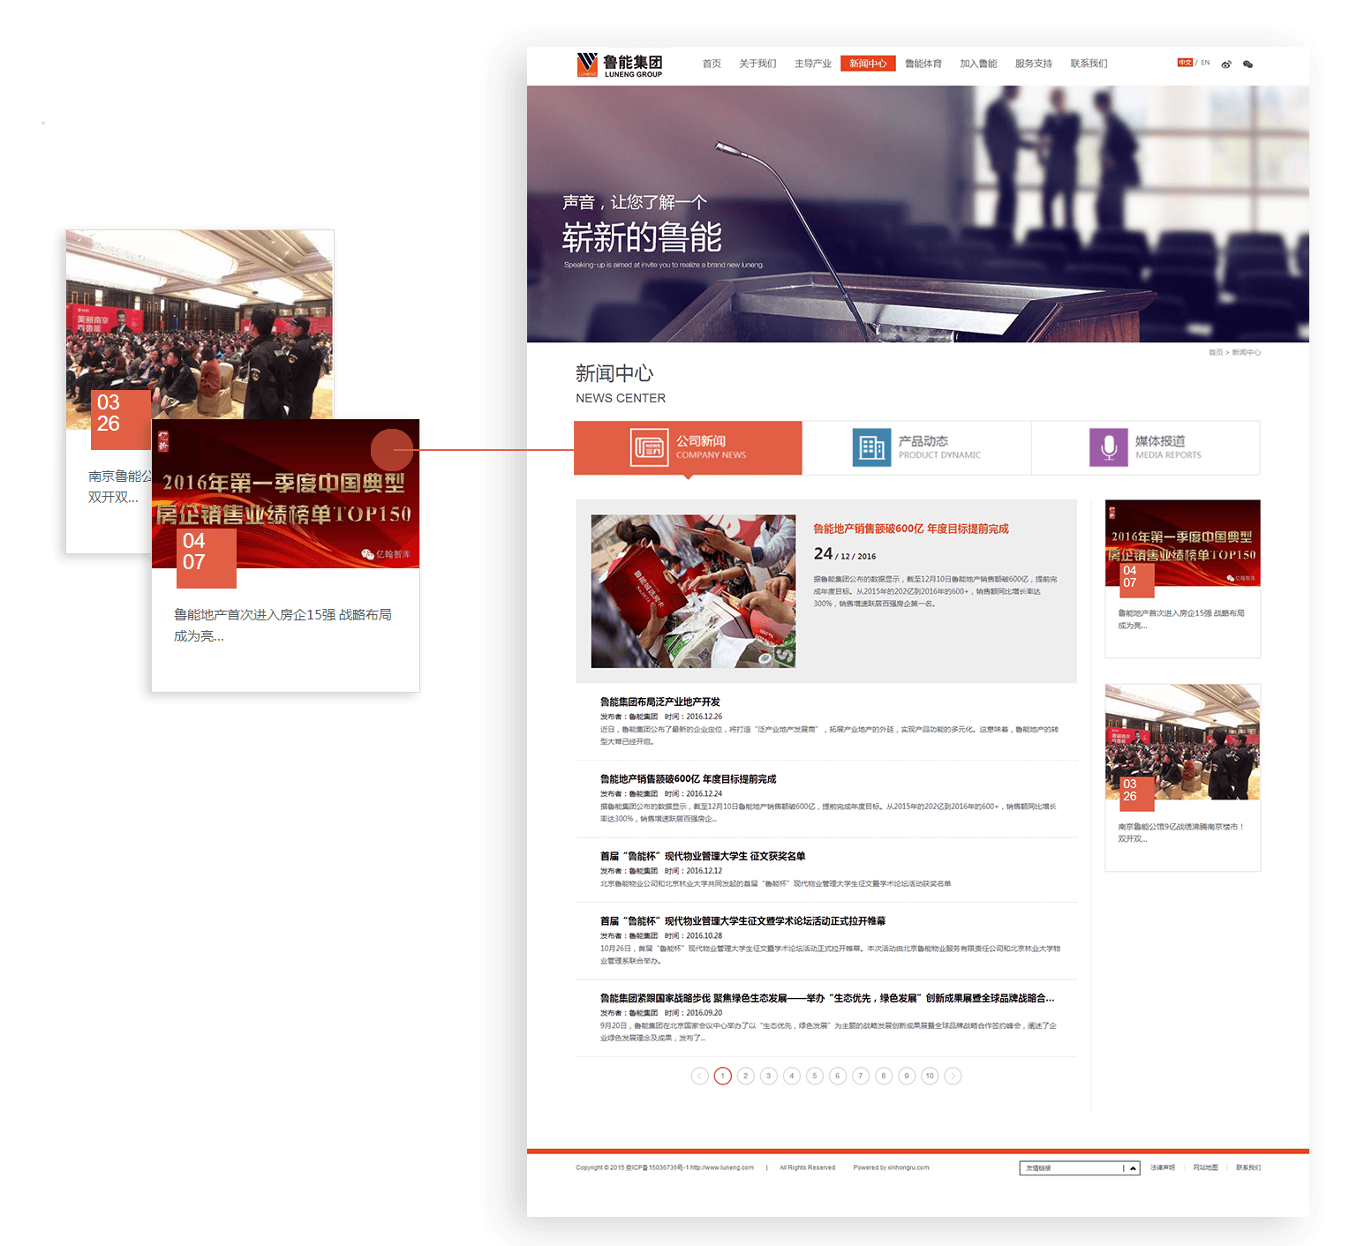
Task: Switch language to EN
Action: (1205, 63)
